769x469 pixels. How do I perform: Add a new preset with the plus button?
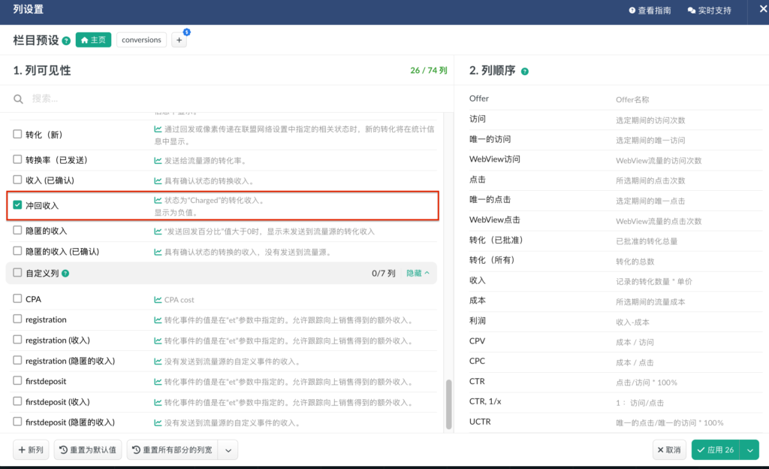(179, 41)
